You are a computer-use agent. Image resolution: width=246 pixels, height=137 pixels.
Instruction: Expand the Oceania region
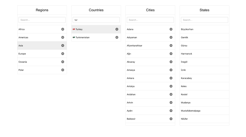[x=63, y=62]
